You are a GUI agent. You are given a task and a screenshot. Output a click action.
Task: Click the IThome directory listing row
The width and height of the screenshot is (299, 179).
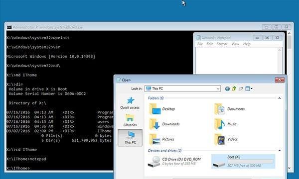click(x=59, y=131)
